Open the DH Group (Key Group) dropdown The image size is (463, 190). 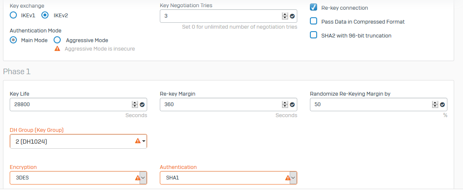click(78, 141)
